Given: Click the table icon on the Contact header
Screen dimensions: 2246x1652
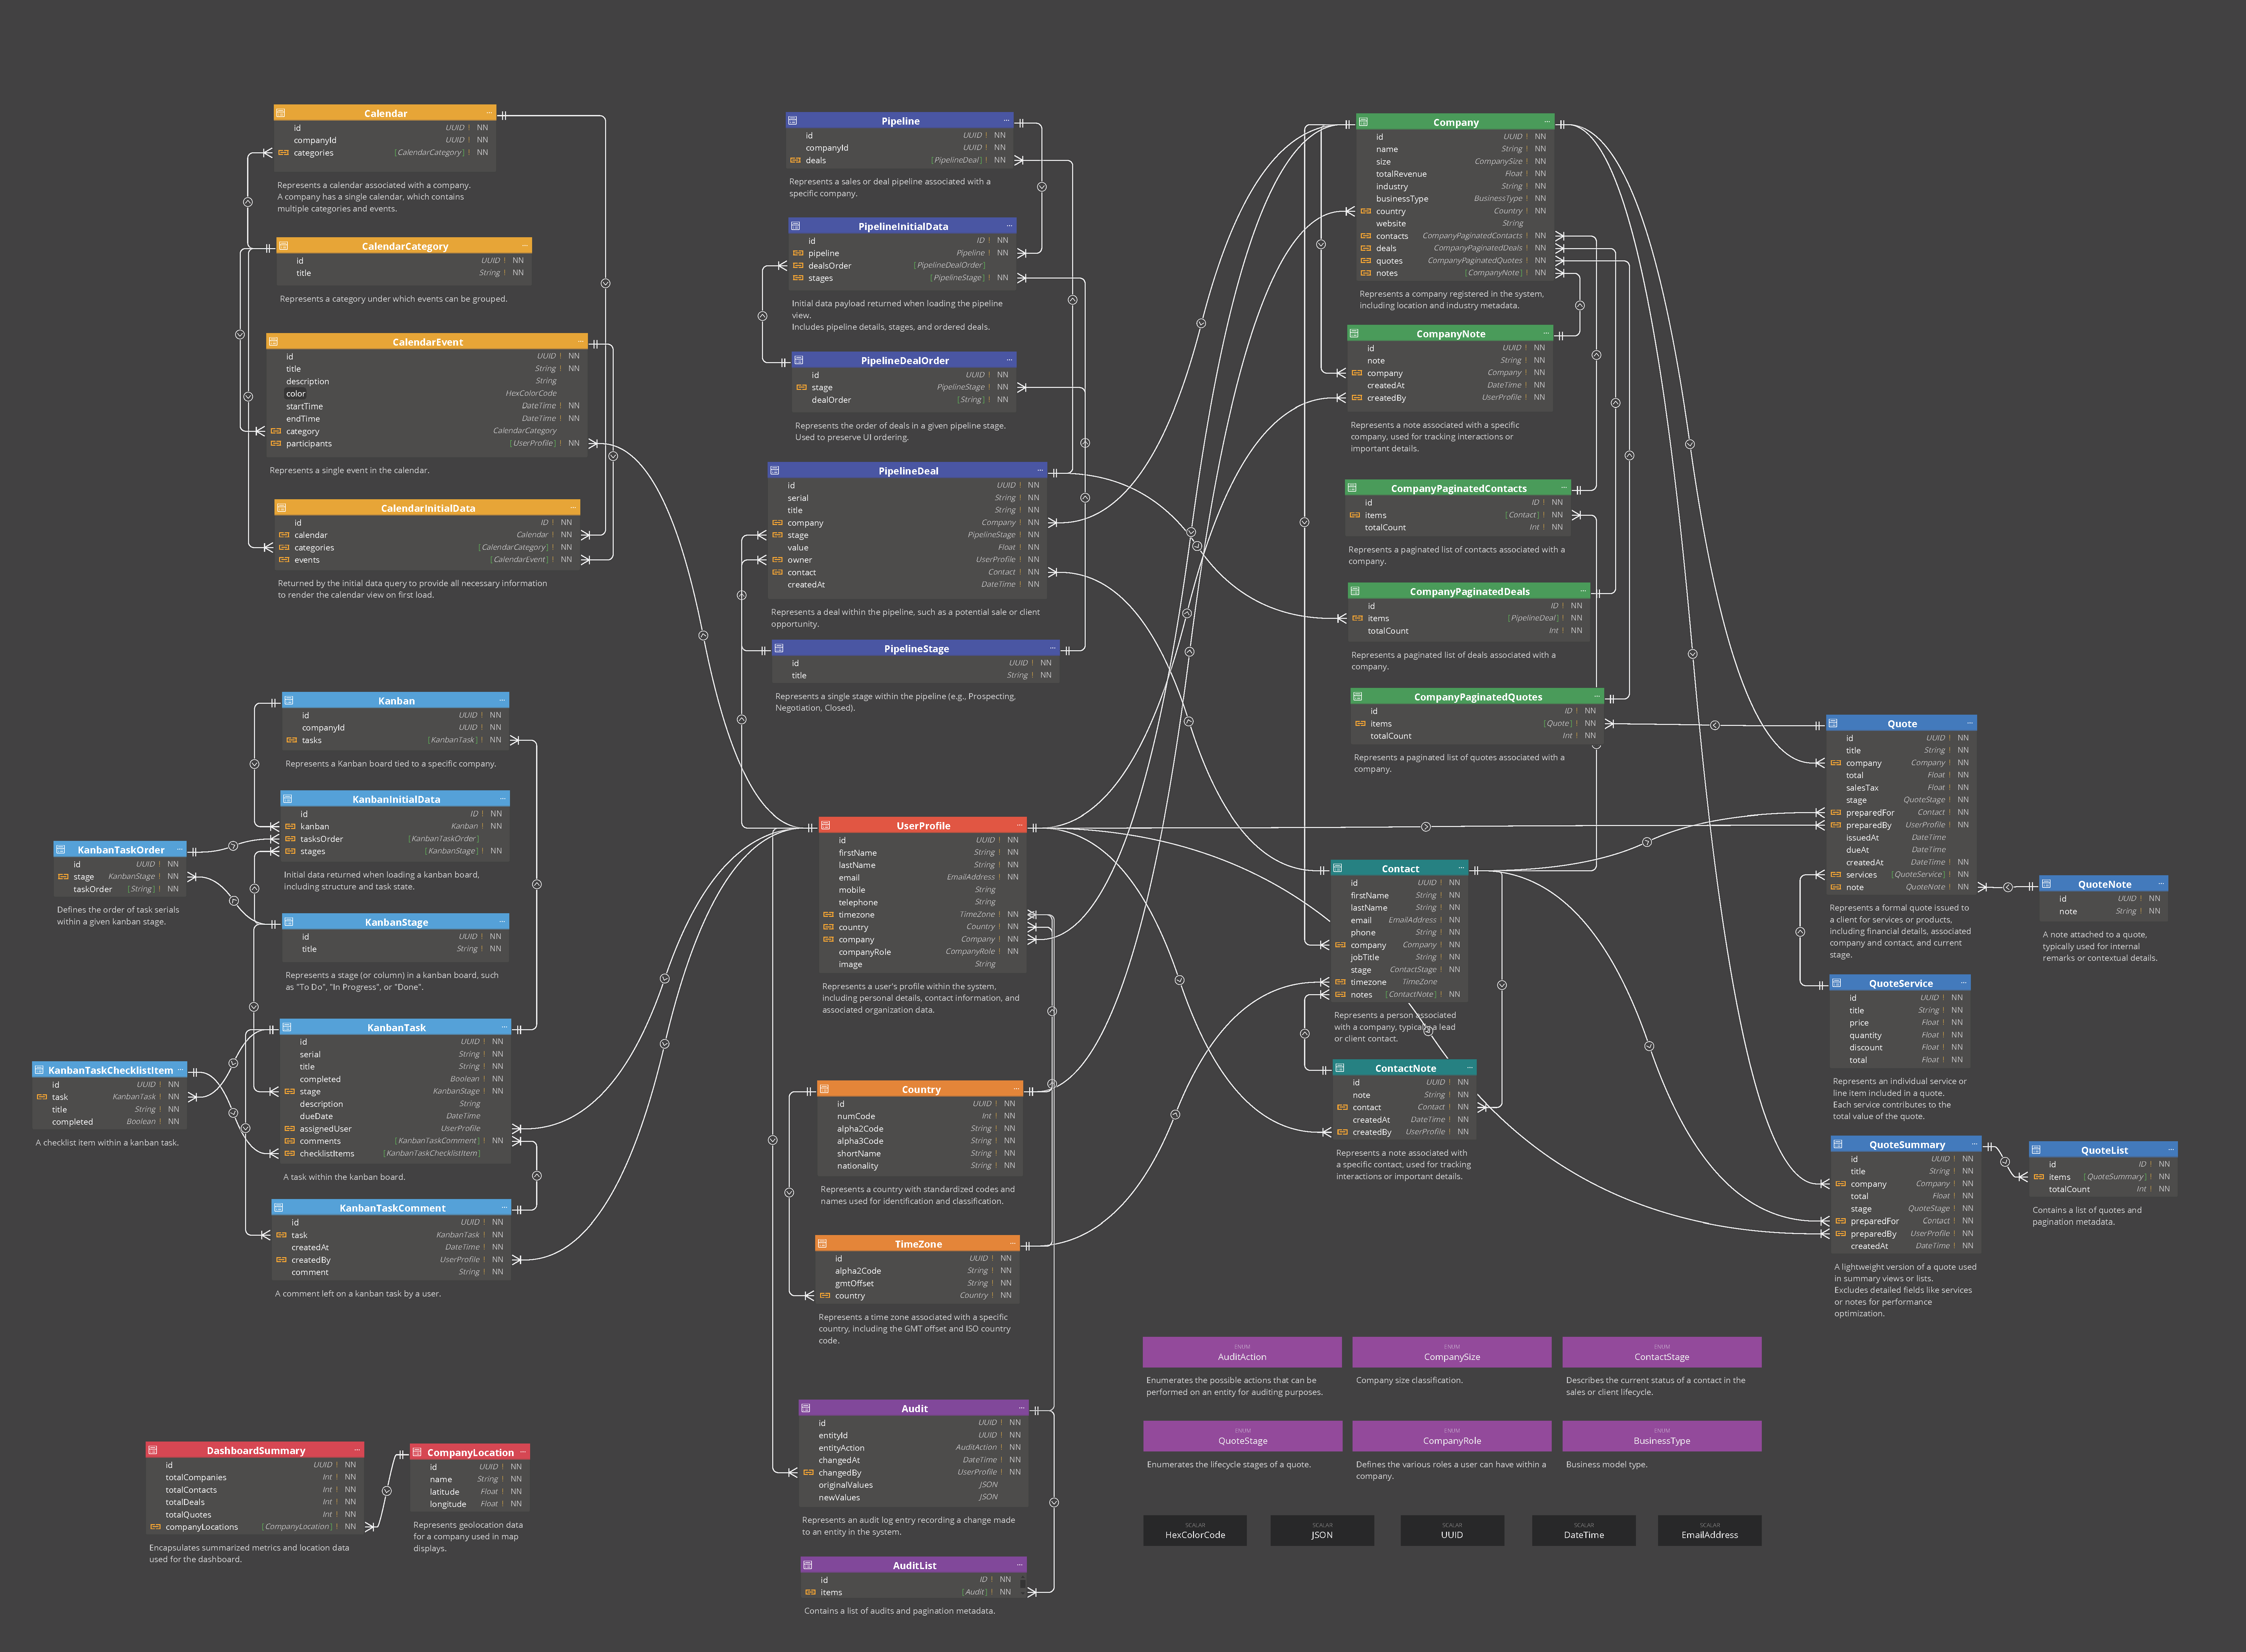Looking at the screenshot, I should (x=1337, y=868).
